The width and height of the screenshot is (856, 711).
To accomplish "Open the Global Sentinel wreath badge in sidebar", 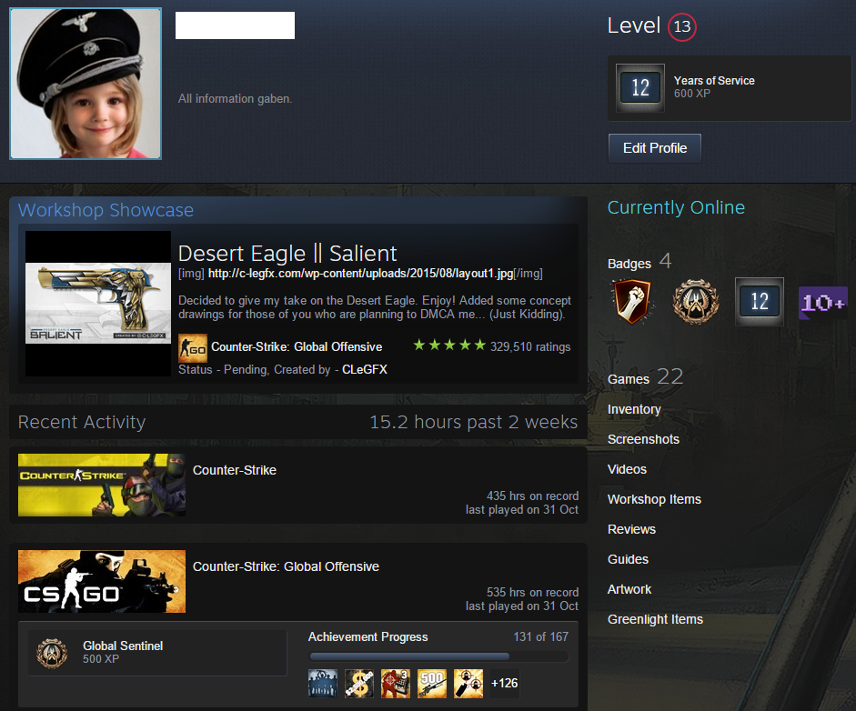I will tap(695, 301).
